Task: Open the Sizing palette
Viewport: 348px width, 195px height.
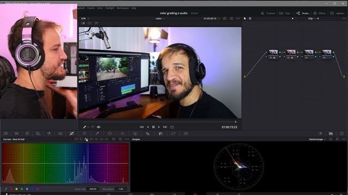Action: [173, 133]
